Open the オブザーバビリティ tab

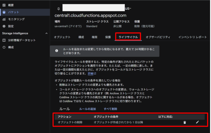point(158,37)
